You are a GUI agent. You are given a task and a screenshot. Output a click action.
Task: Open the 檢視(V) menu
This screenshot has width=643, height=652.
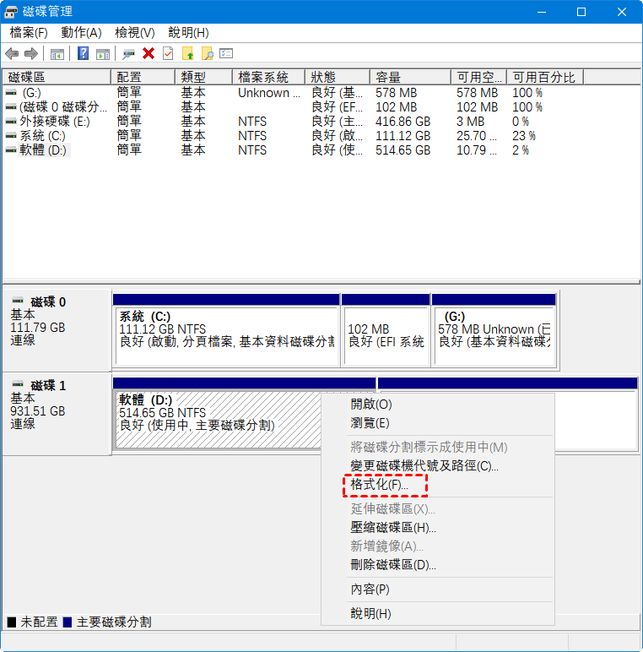(x=135, y=32)
